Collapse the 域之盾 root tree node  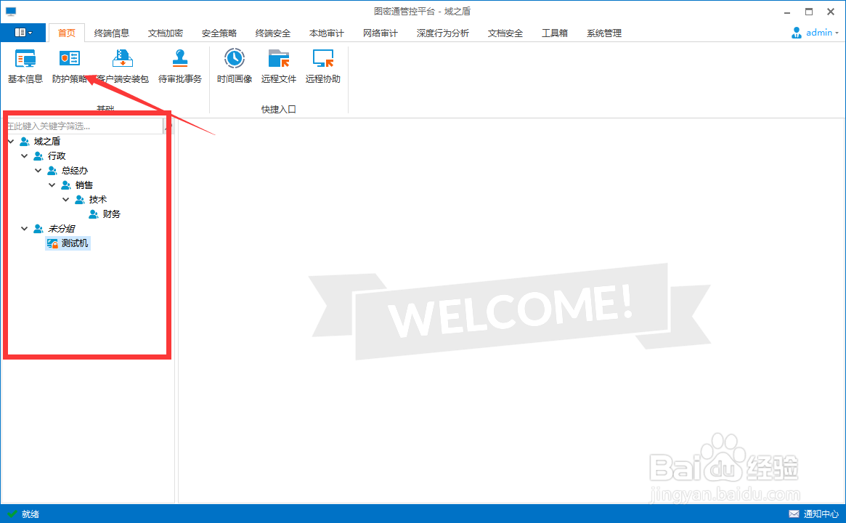tap(10, 141)
